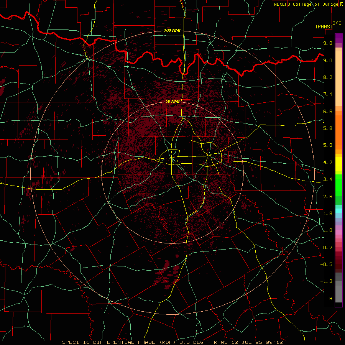Click the 9.0 scale value
This screenshot has height=345, width=345.
pos(328,60)
